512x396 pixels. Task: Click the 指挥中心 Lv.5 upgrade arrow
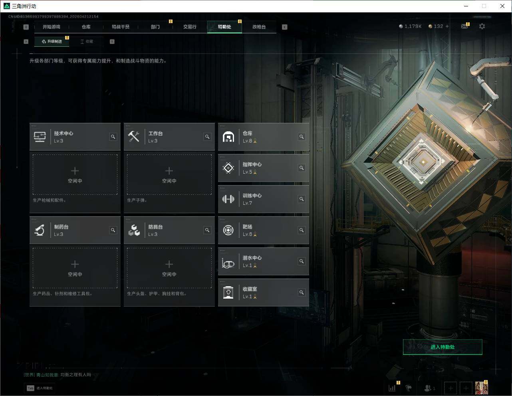tap(255, 172)
